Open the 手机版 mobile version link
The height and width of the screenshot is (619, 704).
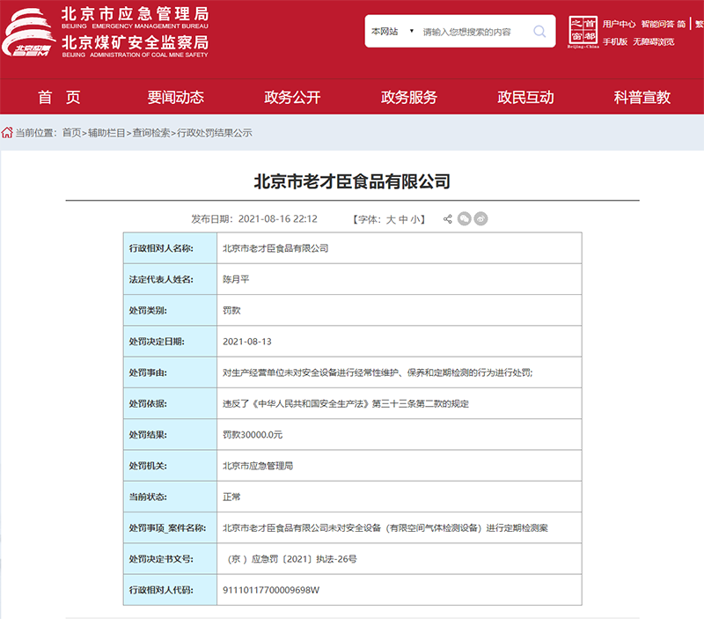coord(615,41)
